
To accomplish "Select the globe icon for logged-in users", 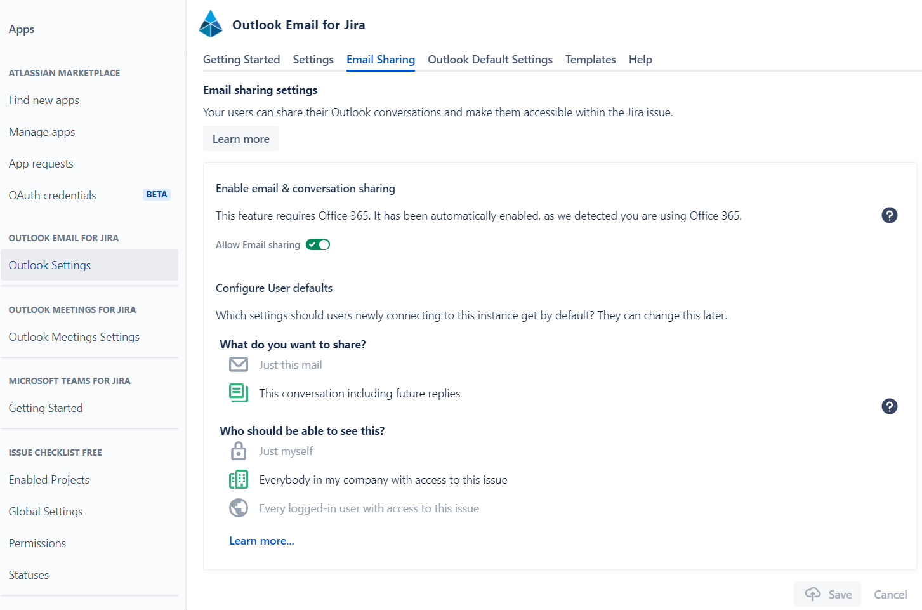I will tap(238, 508).
